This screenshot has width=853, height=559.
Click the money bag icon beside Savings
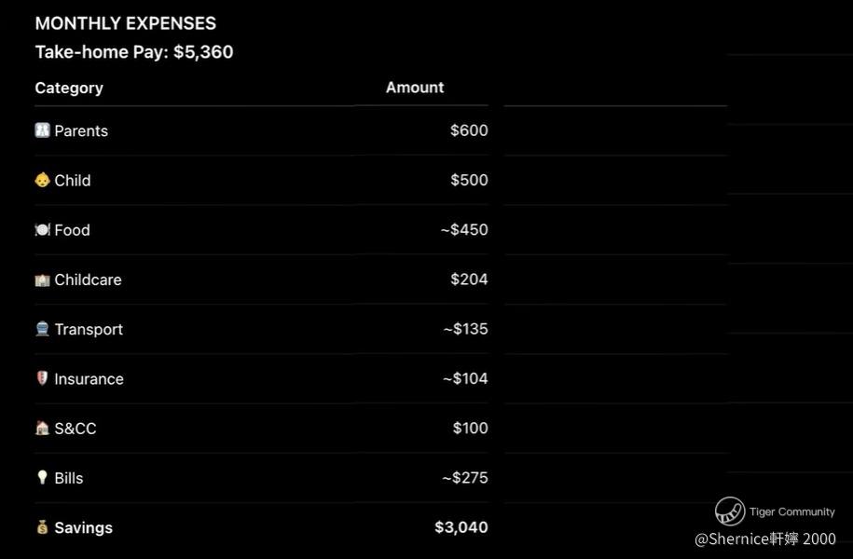point(43,527)
